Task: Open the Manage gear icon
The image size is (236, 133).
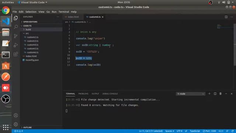Action: (x=15, y=124)
